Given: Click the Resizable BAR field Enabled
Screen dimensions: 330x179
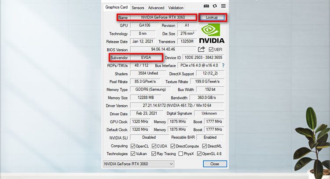Looking at the screenshot, I should [210, 137].
